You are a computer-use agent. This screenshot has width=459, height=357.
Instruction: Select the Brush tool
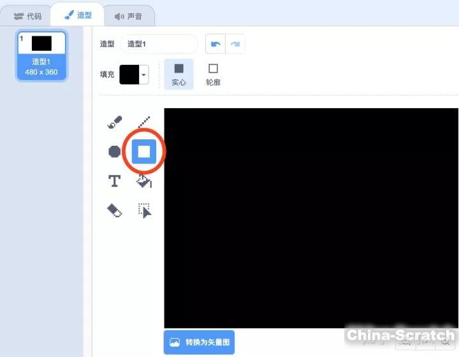(115, 123)
